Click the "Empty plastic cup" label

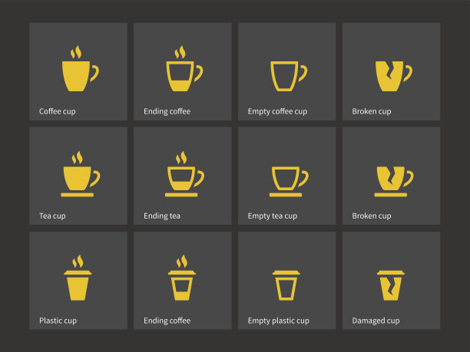point(279,321)
